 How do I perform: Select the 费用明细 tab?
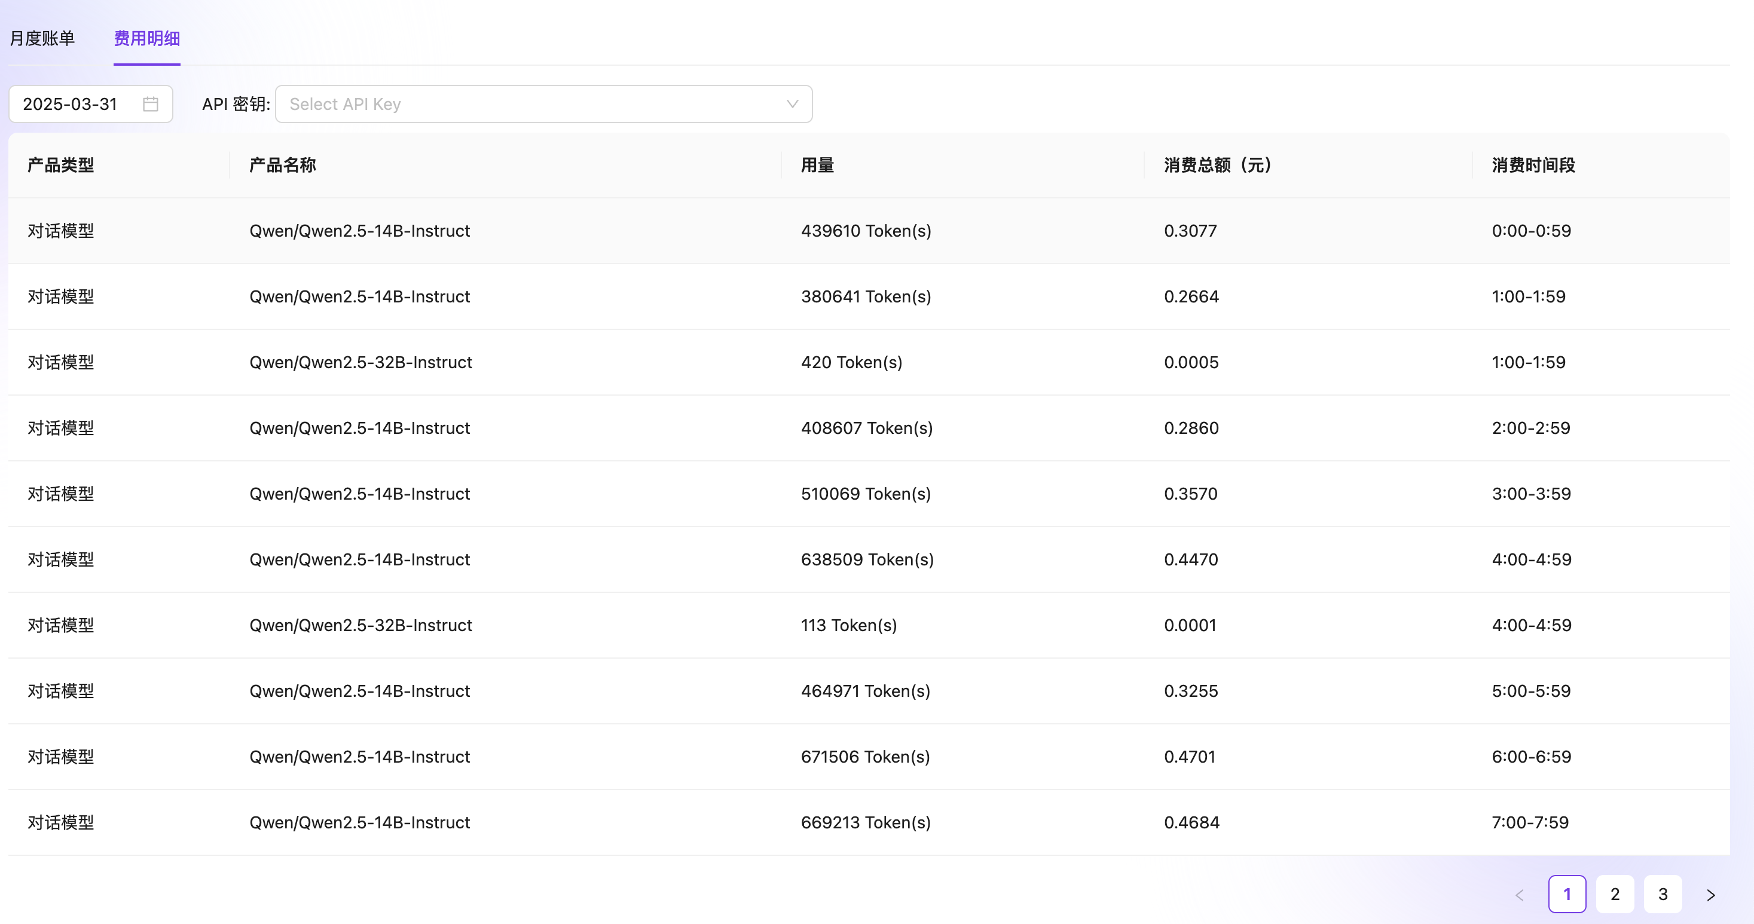point(146,38)
